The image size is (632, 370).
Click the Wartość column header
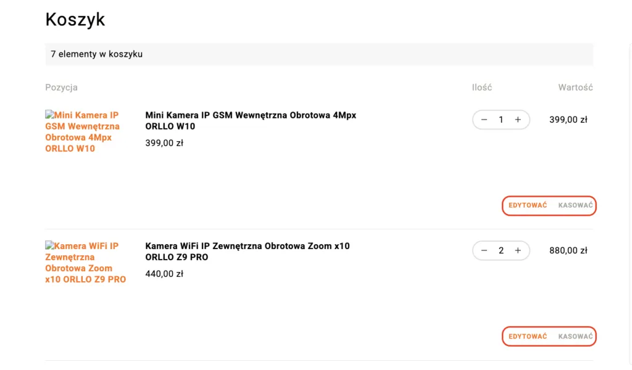click(575, 88)
